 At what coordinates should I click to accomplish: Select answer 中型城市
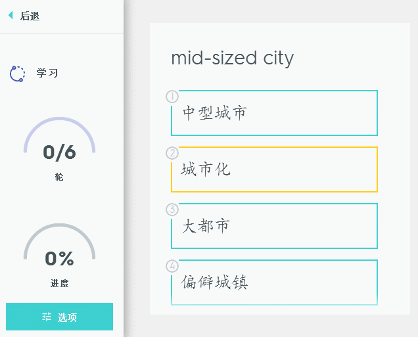point(274,113)
